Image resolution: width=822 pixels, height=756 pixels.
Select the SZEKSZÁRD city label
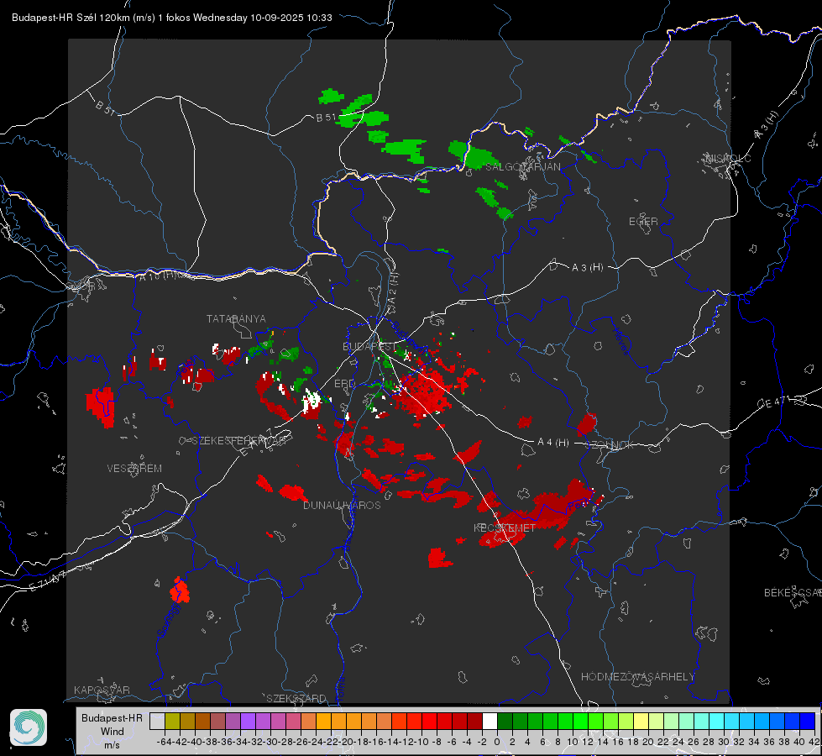(x=296, y=698)
